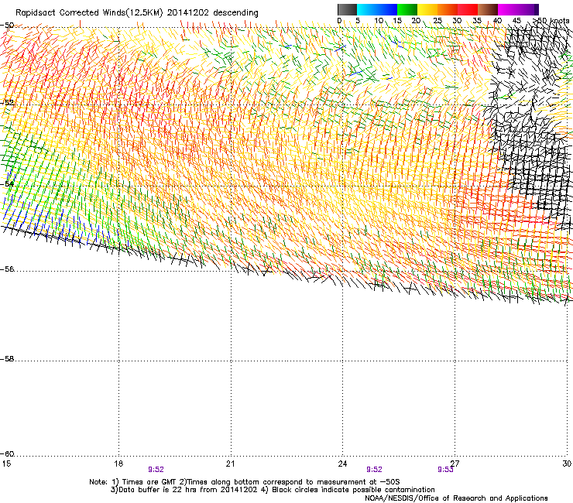
Task: Click the map title 'Rapidsact Corrected Winds(12.5KM)'
Action: [89, 13]
